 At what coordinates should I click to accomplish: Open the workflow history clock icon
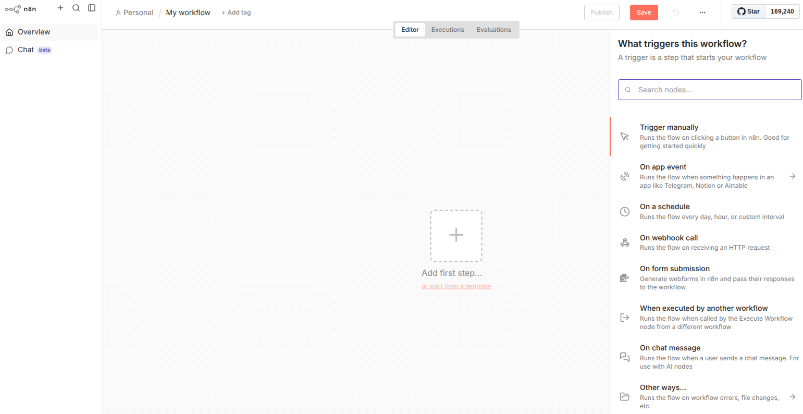click(676, 13)
